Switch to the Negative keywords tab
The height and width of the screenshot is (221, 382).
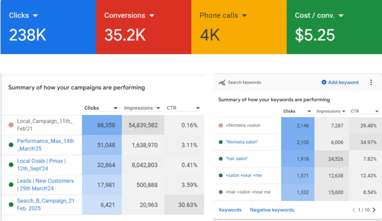272,210
